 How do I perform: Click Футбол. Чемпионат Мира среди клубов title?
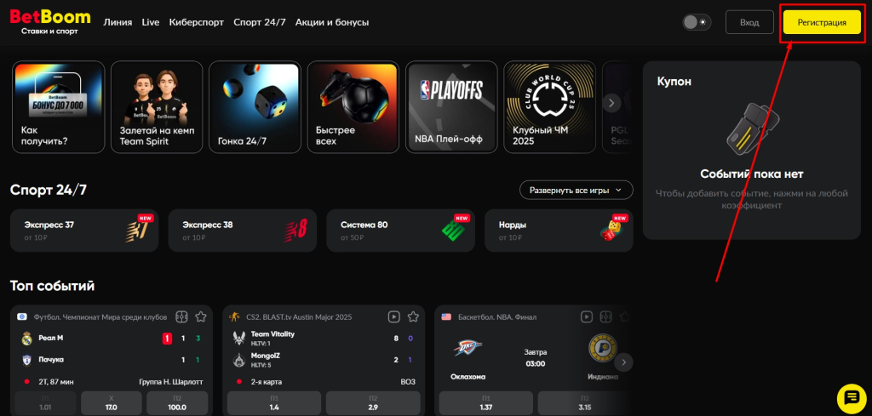tap(100, 317)
